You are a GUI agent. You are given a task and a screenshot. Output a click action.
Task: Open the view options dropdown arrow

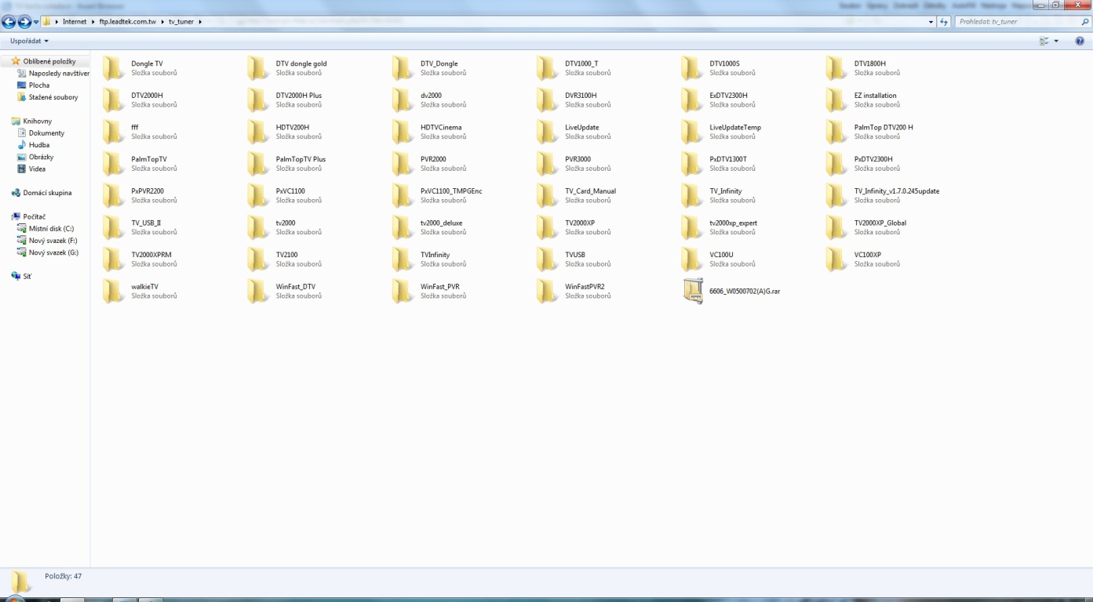(1056, 41)
